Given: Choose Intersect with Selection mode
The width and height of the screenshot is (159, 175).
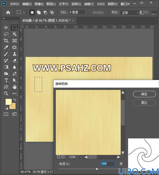Looking at the screenshot, I should 52,12.
